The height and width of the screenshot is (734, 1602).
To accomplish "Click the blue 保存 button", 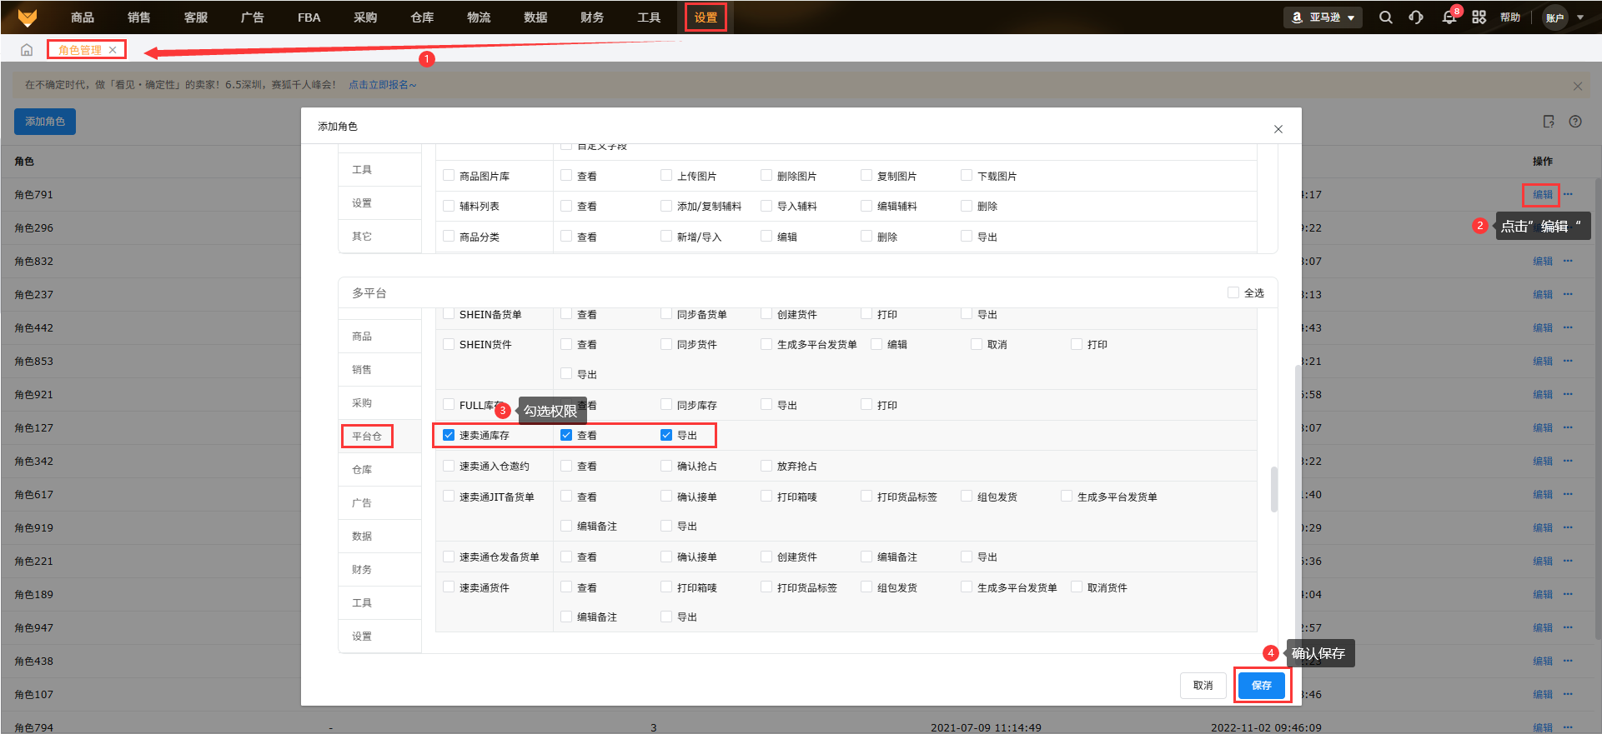I will click(x=1261, y=685).
